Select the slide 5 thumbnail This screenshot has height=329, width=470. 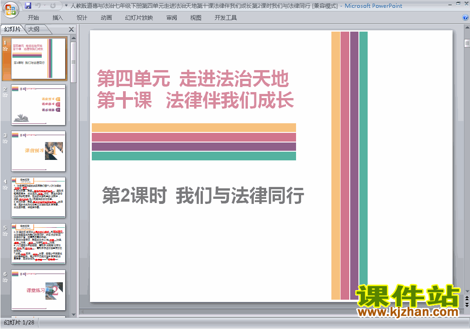[x=39, y=244]
